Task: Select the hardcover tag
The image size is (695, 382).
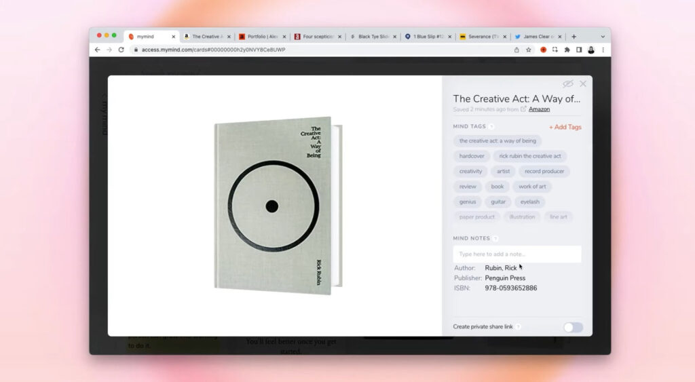Action: tap(472, 156)
